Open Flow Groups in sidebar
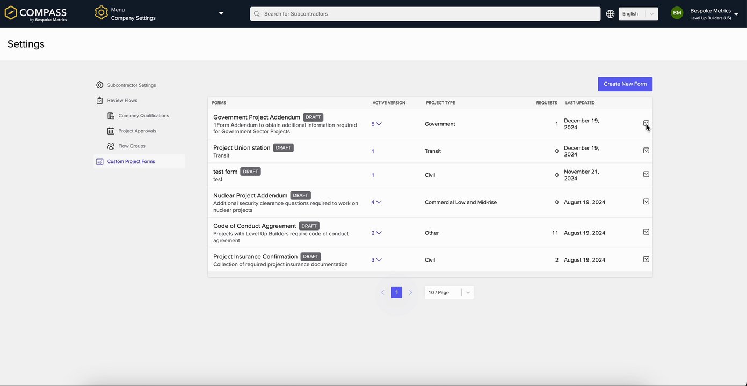747x386 pixels. 132,146
